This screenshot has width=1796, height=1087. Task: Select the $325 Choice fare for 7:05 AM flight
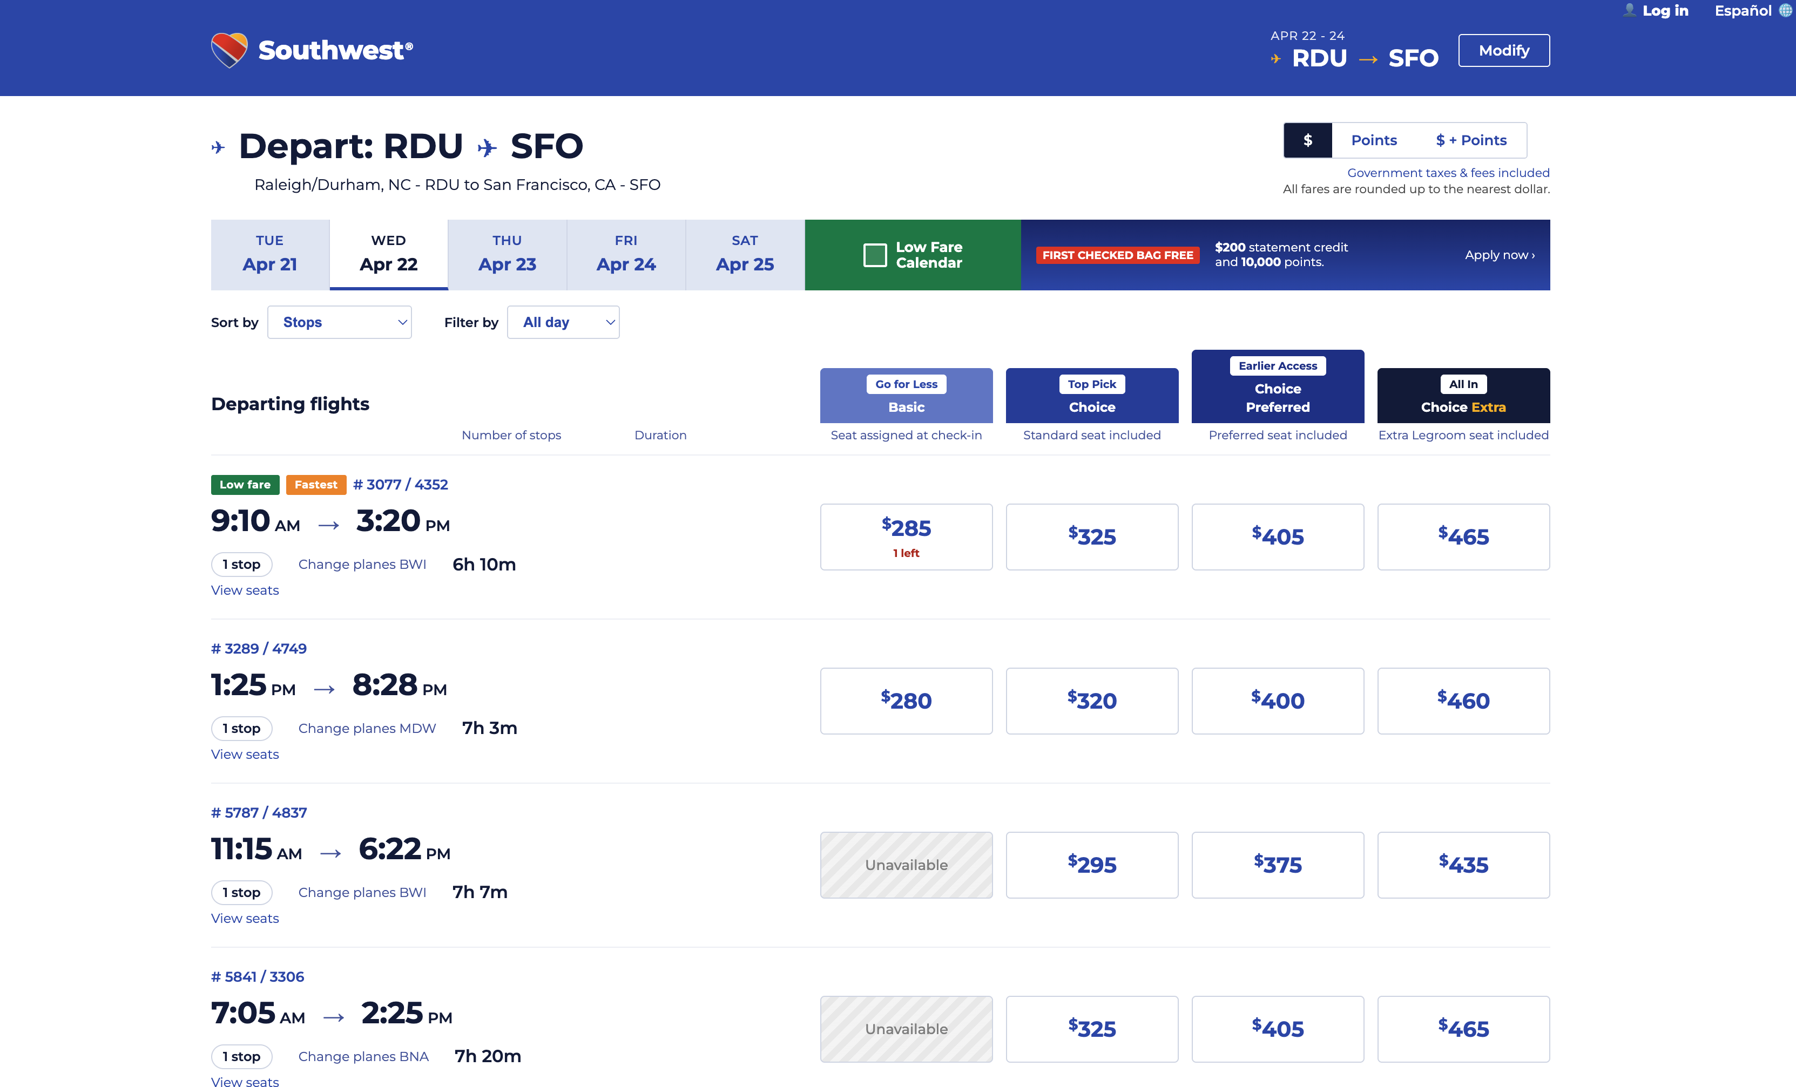point(1092,1029)
